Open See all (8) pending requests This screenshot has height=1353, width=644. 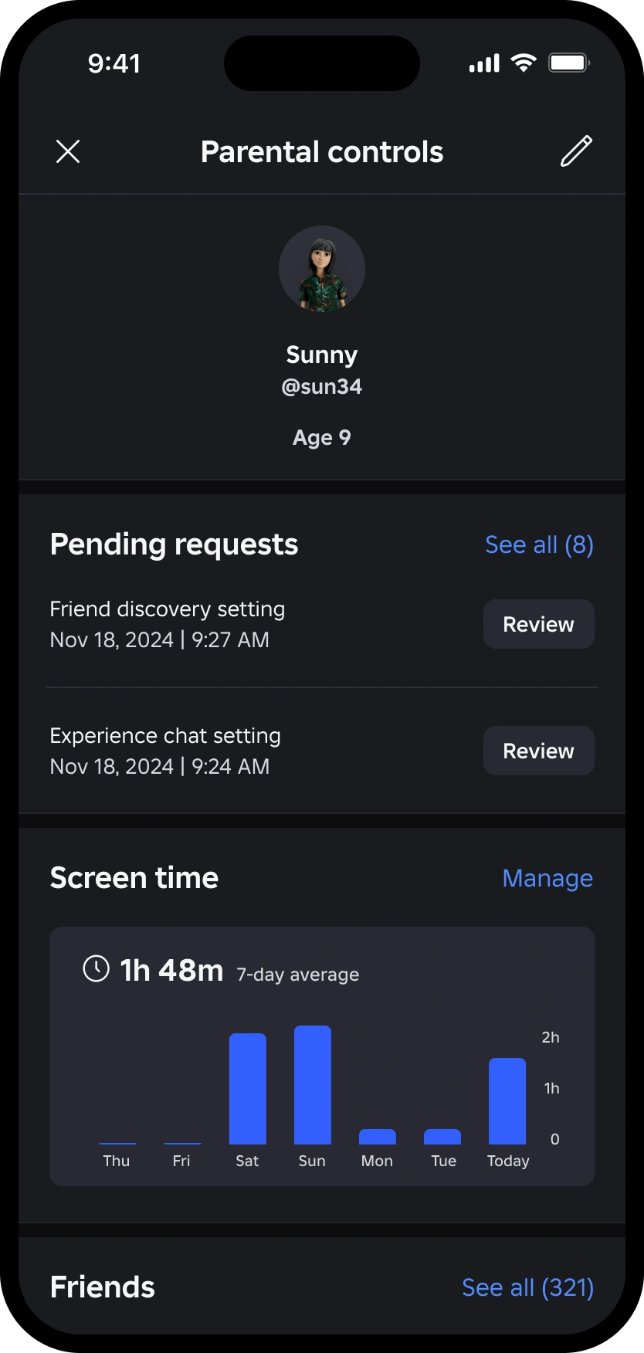click(x=539, y=544)
